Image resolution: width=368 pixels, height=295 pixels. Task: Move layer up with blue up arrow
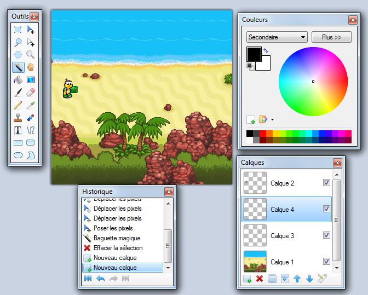(297, 279)
